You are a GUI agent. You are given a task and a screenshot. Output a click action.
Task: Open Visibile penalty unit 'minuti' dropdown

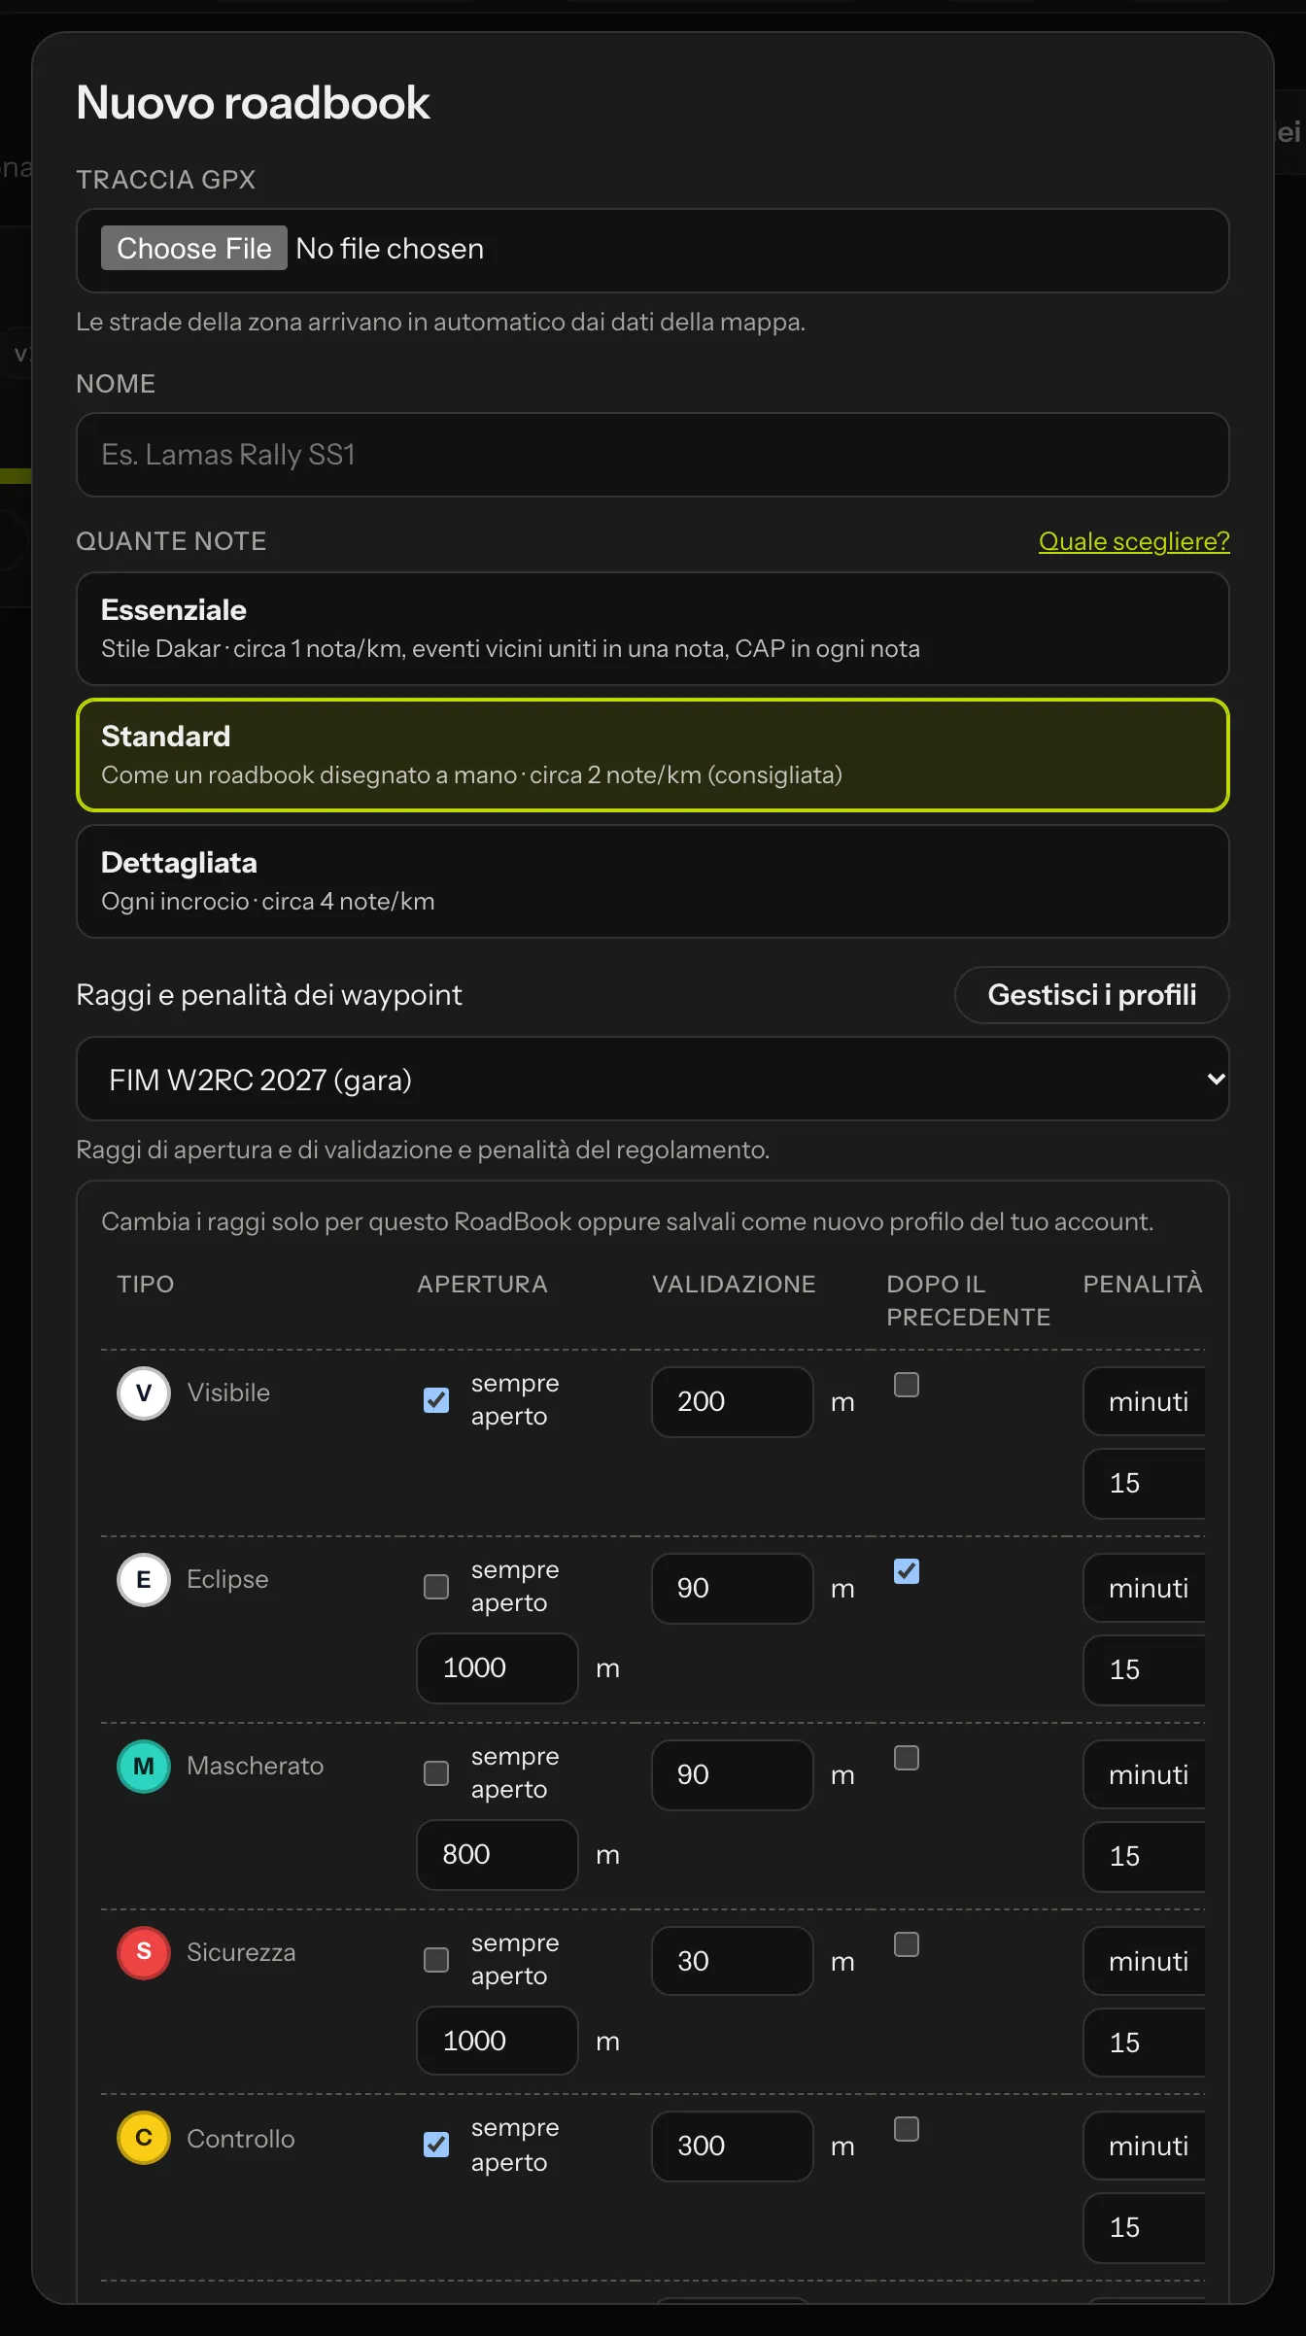[x=1145, y=1401]
